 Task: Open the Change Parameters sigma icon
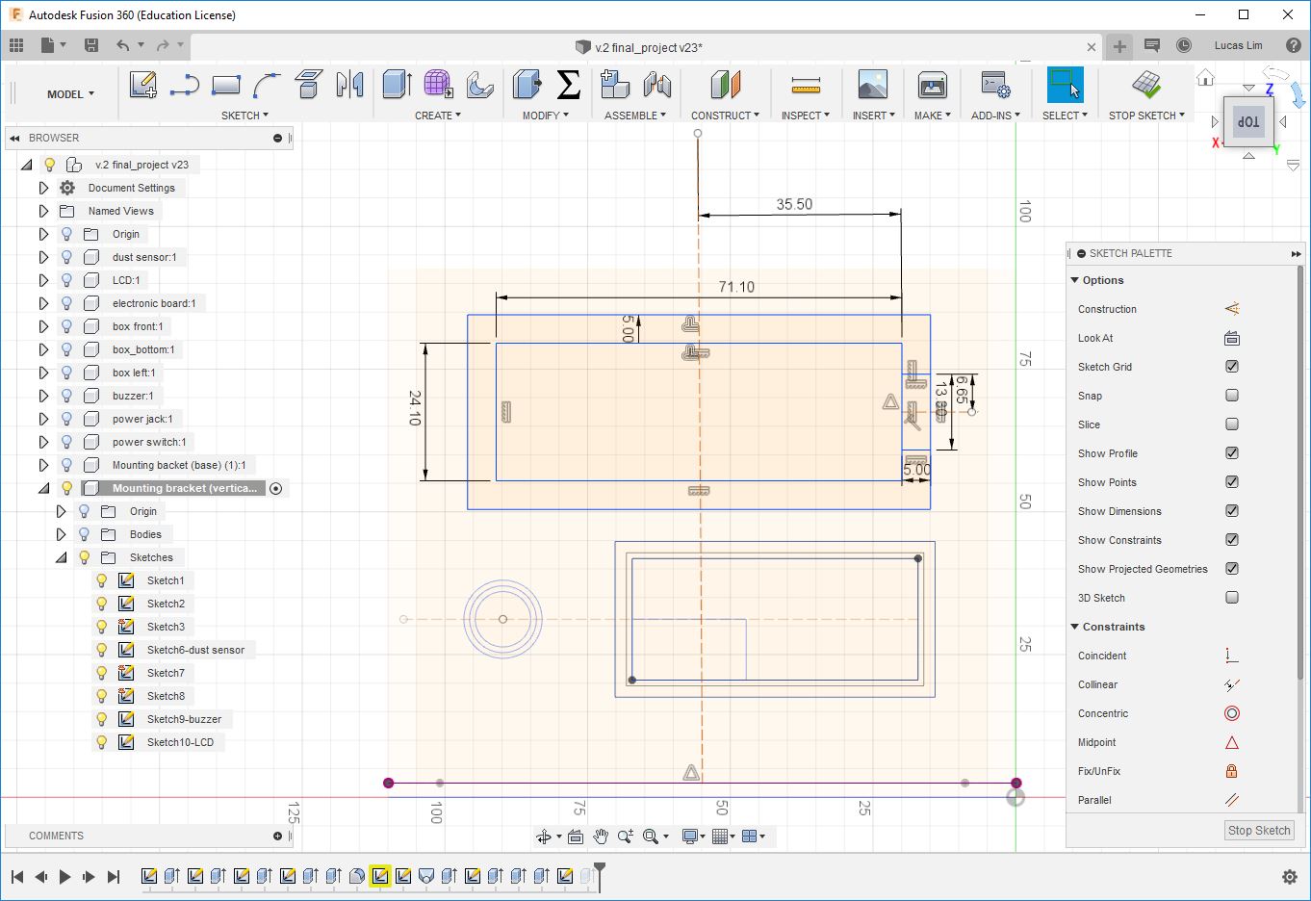click(569, 85)
